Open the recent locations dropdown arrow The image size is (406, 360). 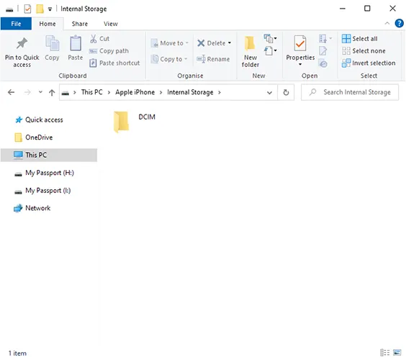[x=40, y=92]
